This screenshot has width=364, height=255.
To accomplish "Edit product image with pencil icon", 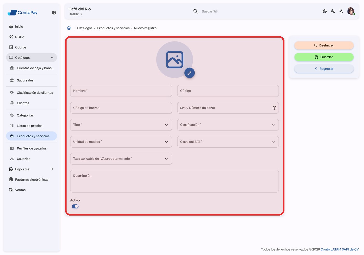I will (x=190, y=73).
